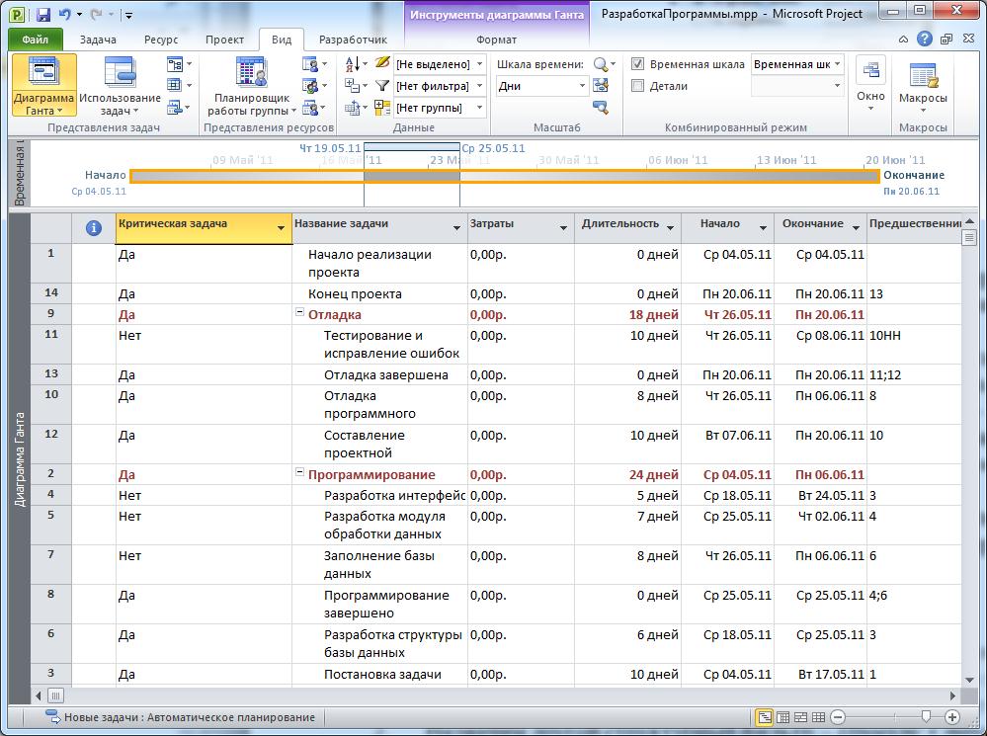Screen dimensions: 987x736
Task: Click the Ср 08.06.11 finish date cell
Action: click(820, 345)
